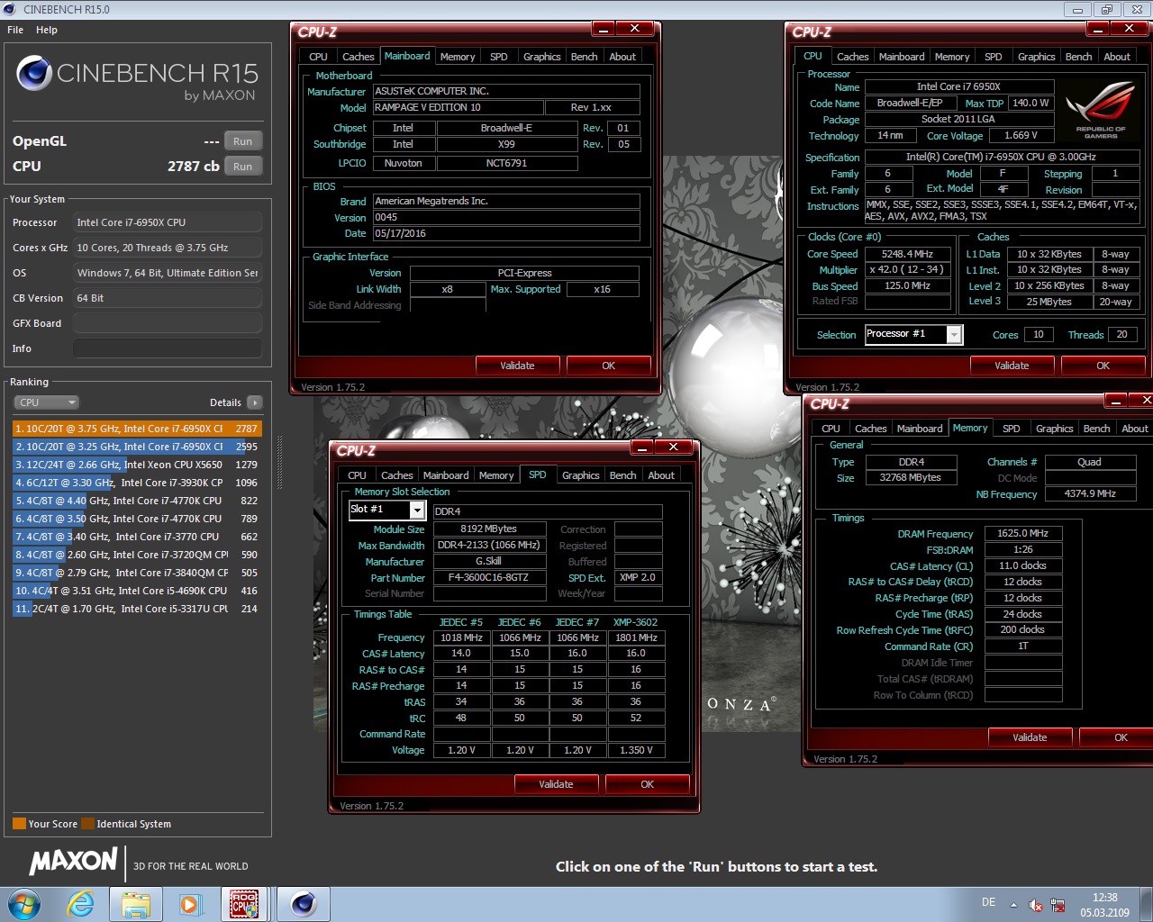
Task: Click the DE language indicator in tray
Action: click(x=988, y=902)
